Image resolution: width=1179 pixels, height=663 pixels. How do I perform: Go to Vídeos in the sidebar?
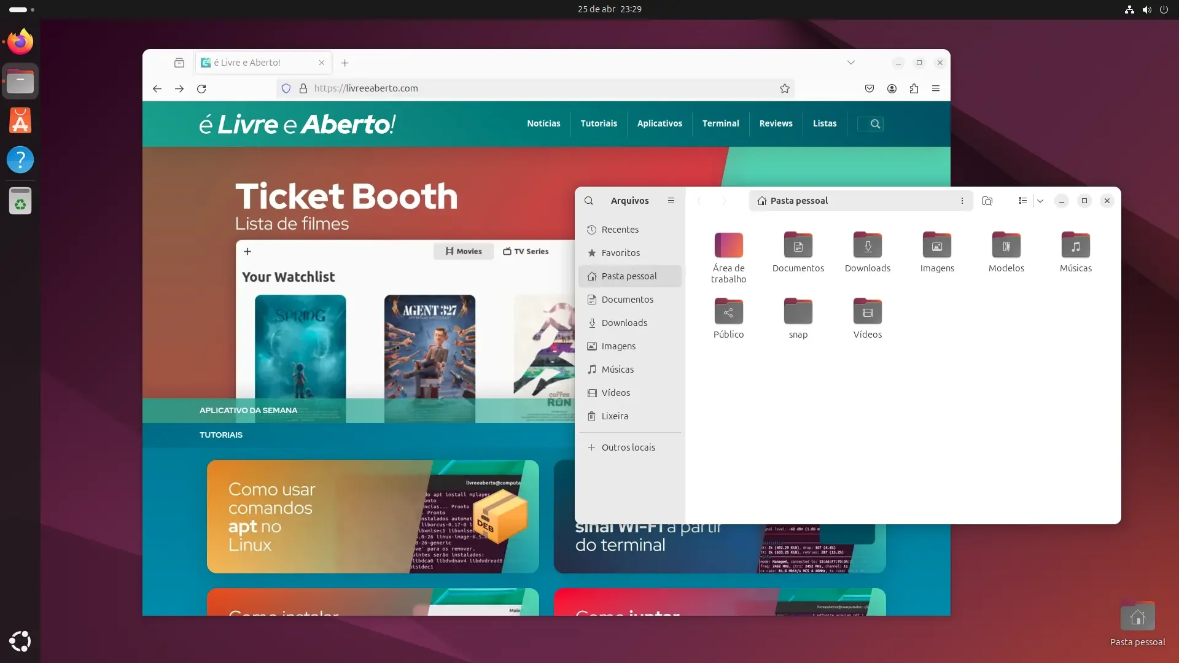(x=630, y=393)
